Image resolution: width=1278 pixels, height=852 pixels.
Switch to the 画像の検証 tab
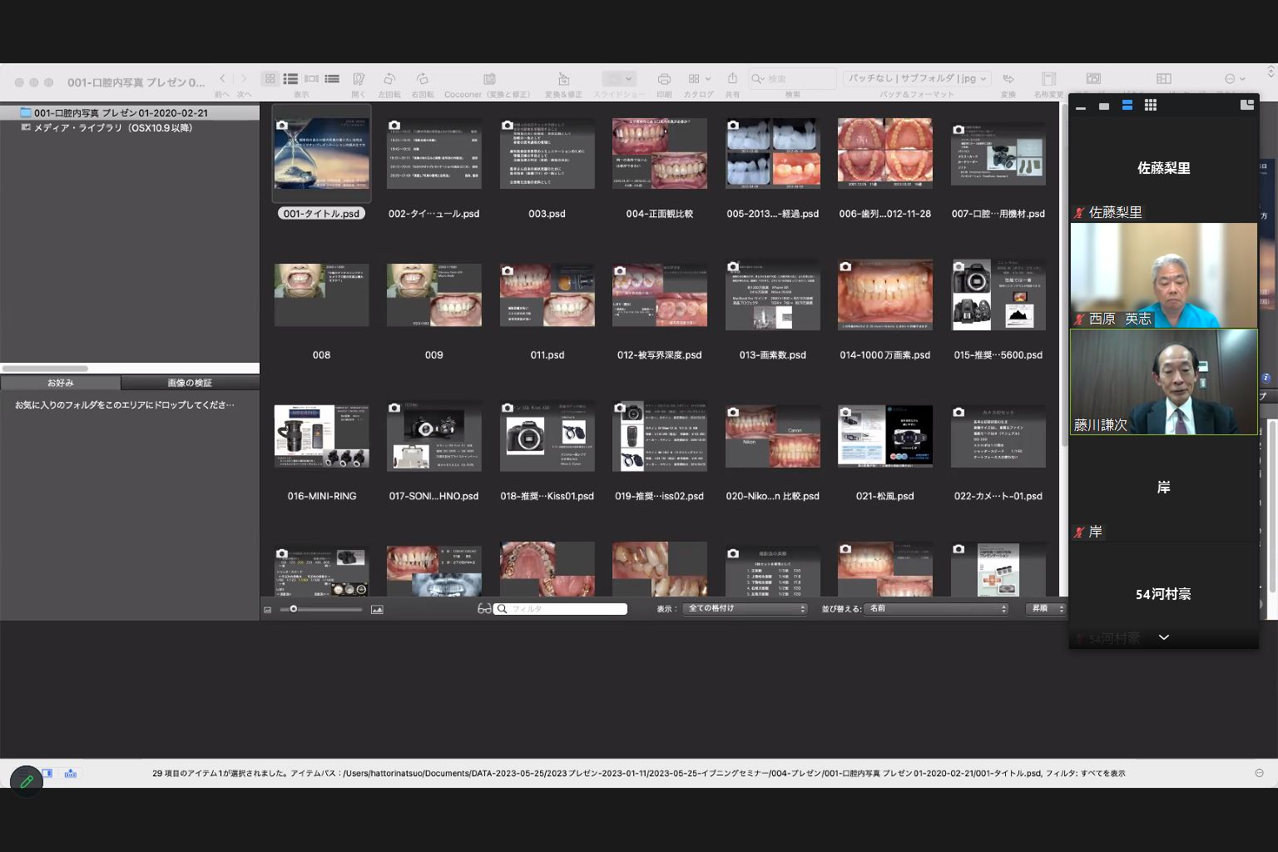click(190, 383)
